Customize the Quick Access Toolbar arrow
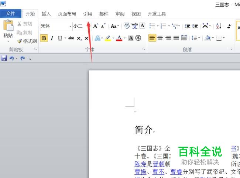 pyautogui.click(x=30, y=59)
